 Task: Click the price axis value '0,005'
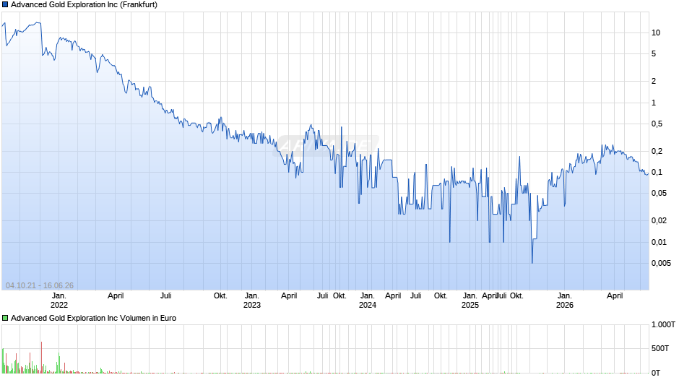coord(661,263)
